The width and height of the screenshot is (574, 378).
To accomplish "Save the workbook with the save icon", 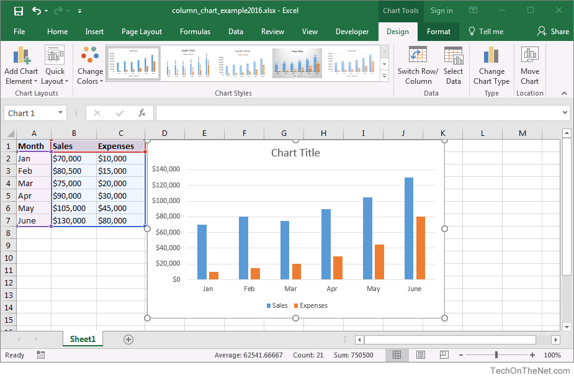I will [x=18, y=11].
